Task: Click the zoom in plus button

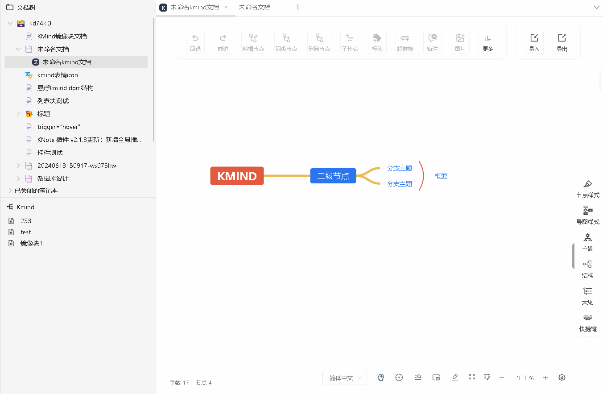Action: (x=545, y=378)
